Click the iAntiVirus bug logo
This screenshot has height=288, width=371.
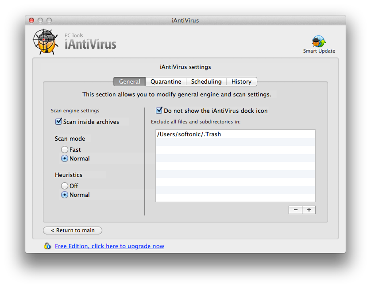46,41
